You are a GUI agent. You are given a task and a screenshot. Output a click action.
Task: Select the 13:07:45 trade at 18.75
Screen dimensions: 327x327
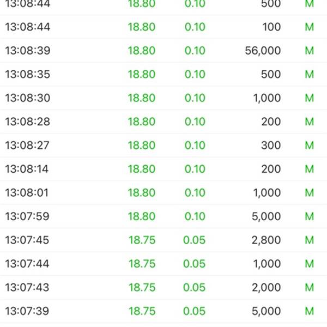coord(163,240)
